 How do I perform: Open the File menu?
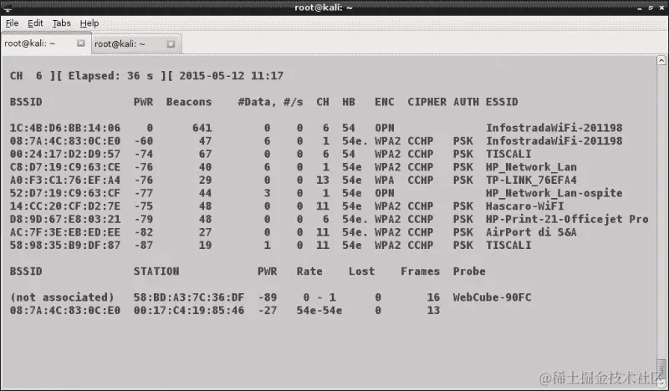click(12, 23)
